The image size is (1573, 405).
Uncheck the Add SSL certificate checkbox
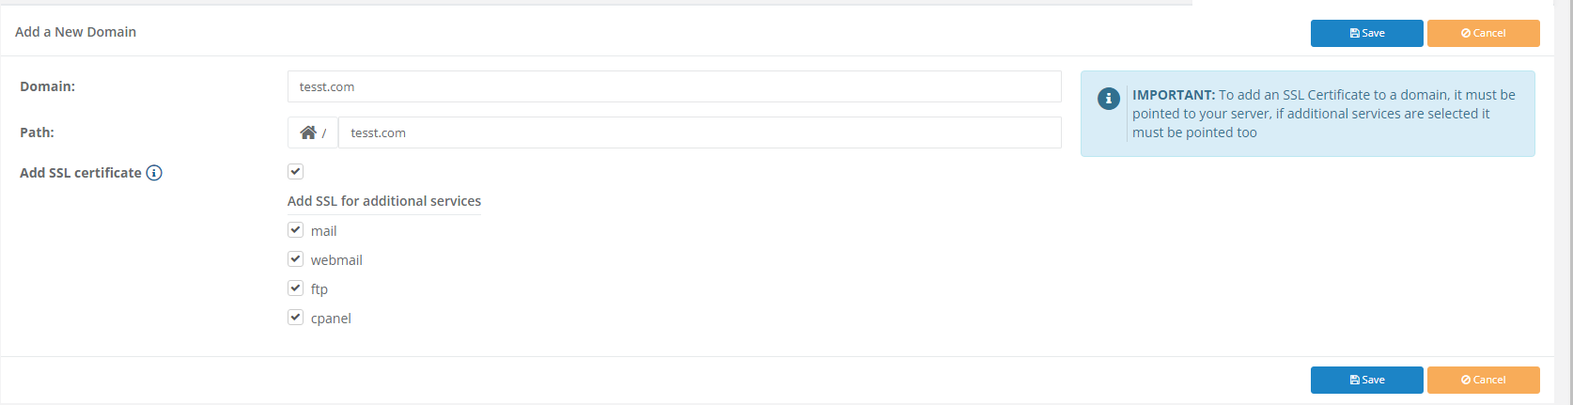pos(295,171)
